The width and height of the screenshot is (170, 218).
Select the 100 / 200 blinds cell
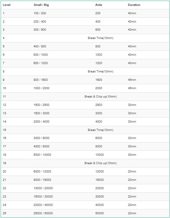[40, 13]
